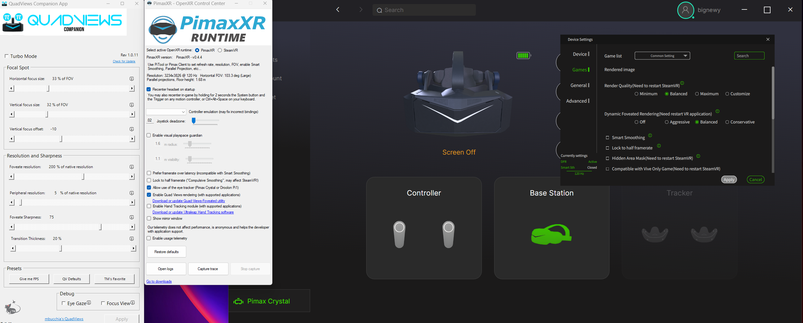Viewport: 803px width, 323px height.
Task: Click right arrow of Foveate Sharpness slider
Action: (132, 227)
